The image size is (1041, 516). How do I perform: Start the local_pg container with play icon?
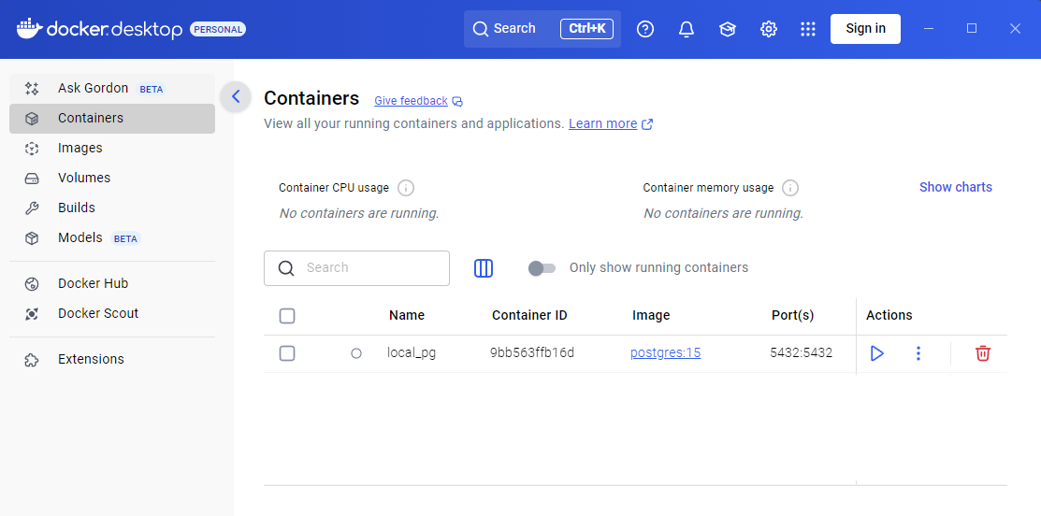tap(876, 353)
